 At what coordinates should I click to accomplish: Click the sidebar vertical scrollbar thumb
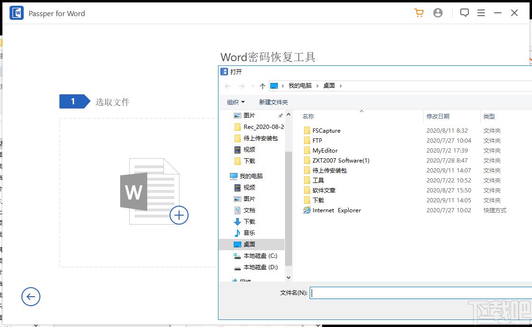(288, 209)
